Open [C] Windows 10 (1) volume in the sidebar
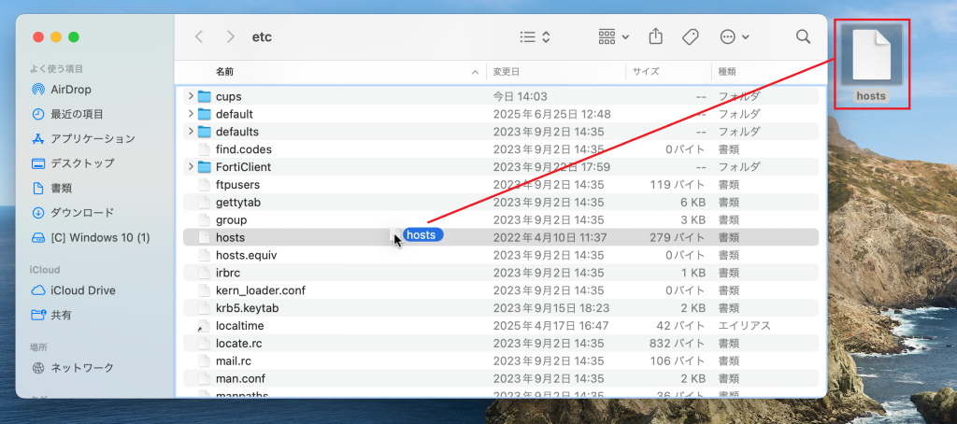 click(x=91, y=237)
